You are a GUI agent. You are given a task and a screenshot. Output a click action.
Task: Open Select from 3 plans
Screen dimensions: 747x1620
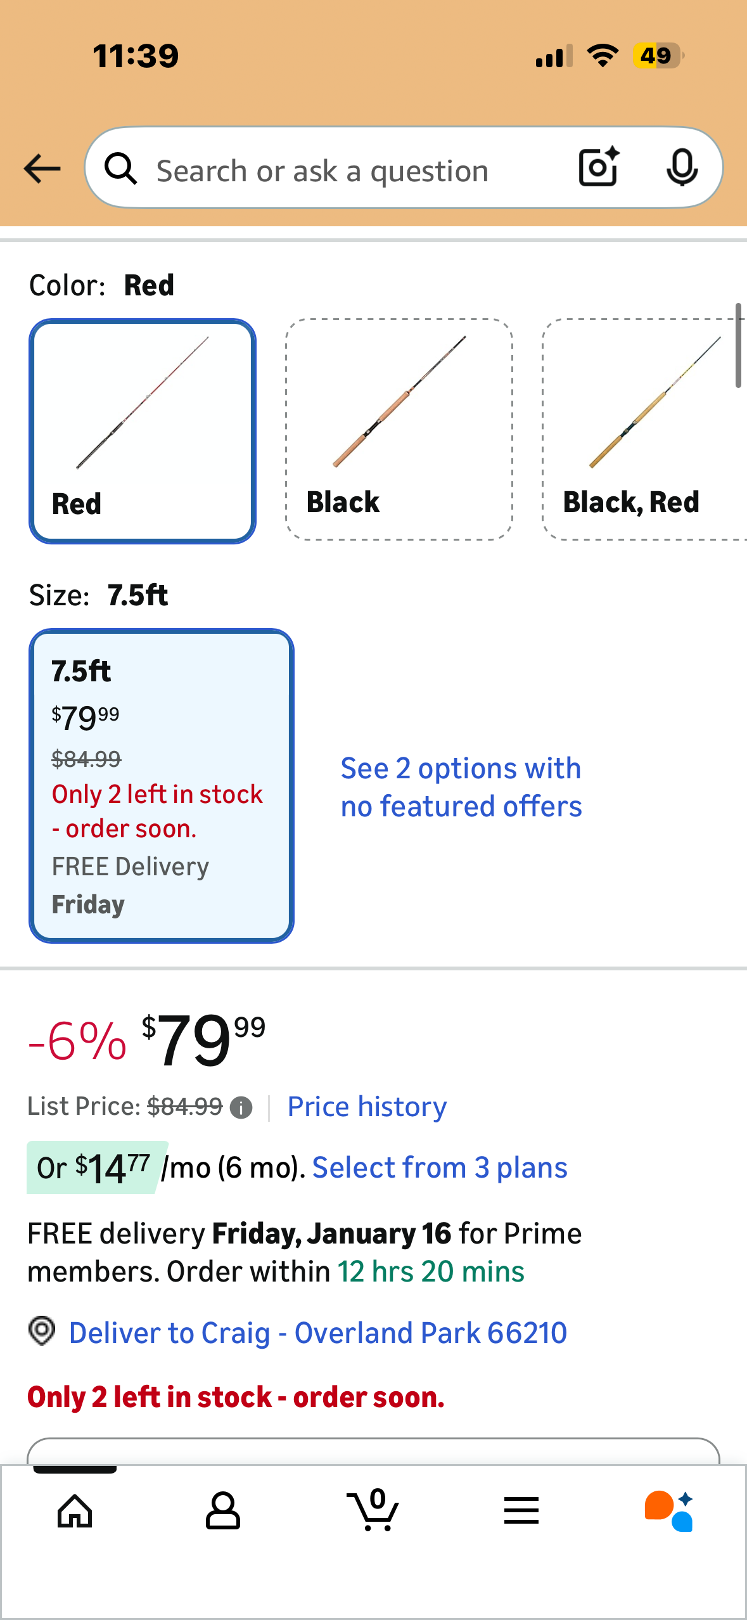(x=440, y=1167)
